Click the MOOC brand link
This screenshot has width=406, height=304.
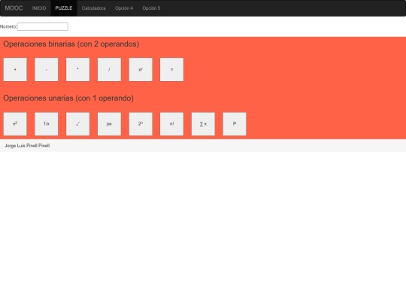coord(14,8)
